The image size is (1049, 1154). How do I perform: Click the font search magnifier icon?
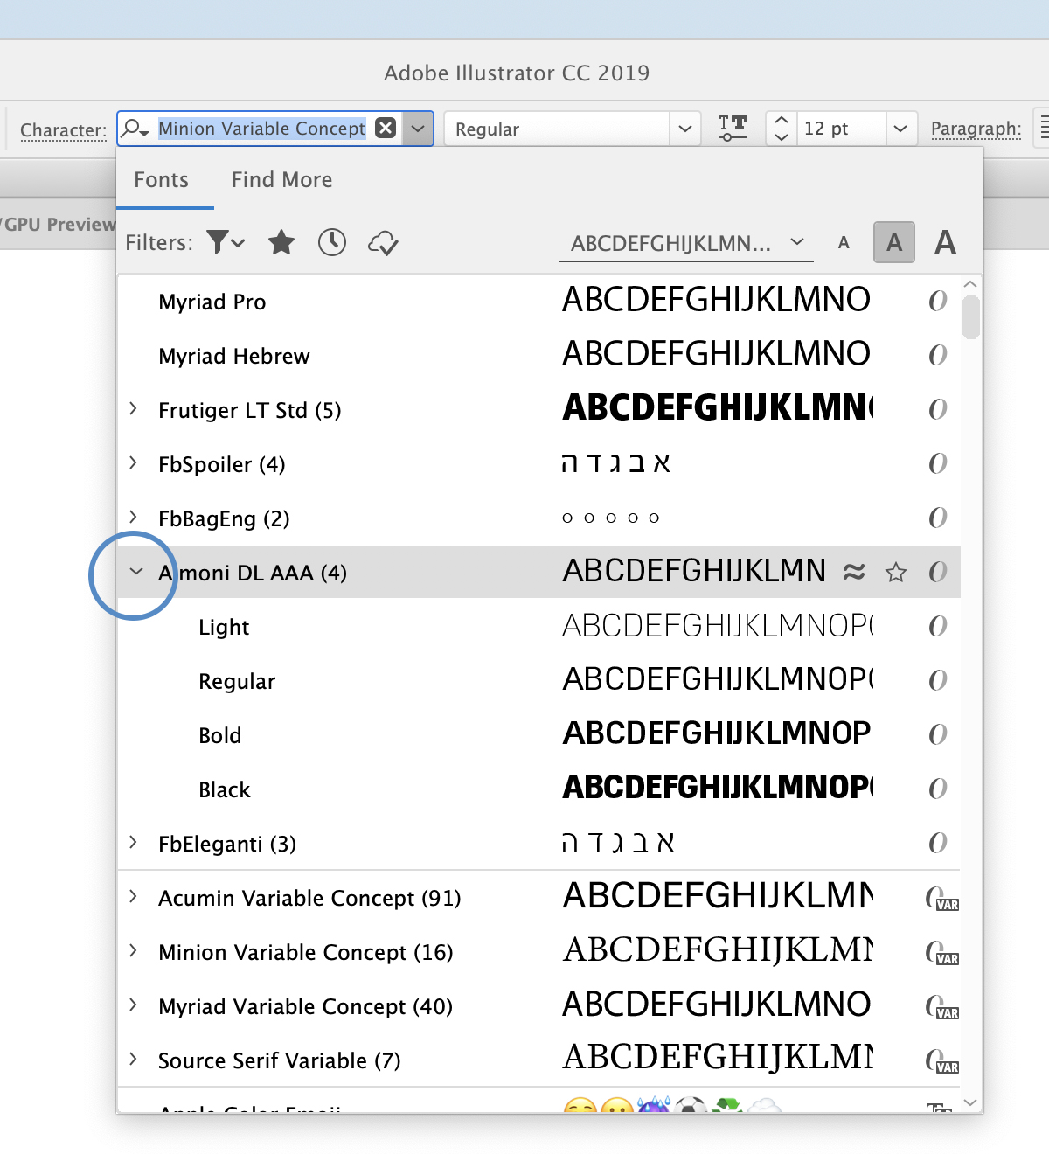(x=135, y=129)
